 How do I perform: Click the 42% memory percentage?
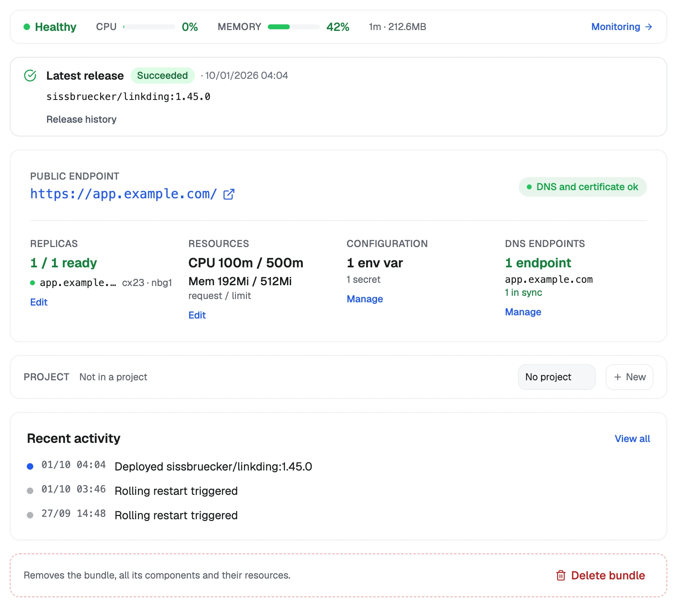338,27
